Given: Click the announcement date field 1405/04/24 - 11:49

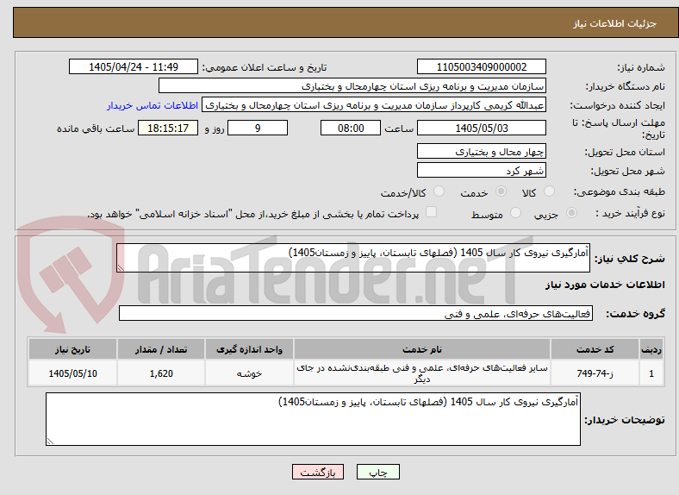Looking at the screenshot, I should click(134, 66).
